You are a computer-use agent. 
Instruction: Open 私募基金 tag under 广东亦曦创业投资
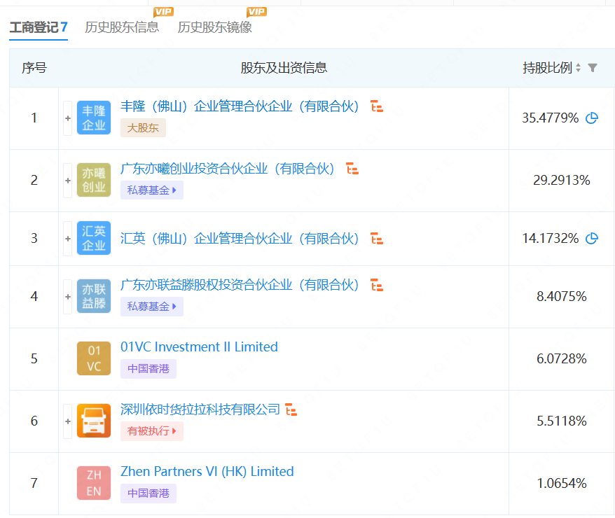pyautogui.click(x=152, y=190)
